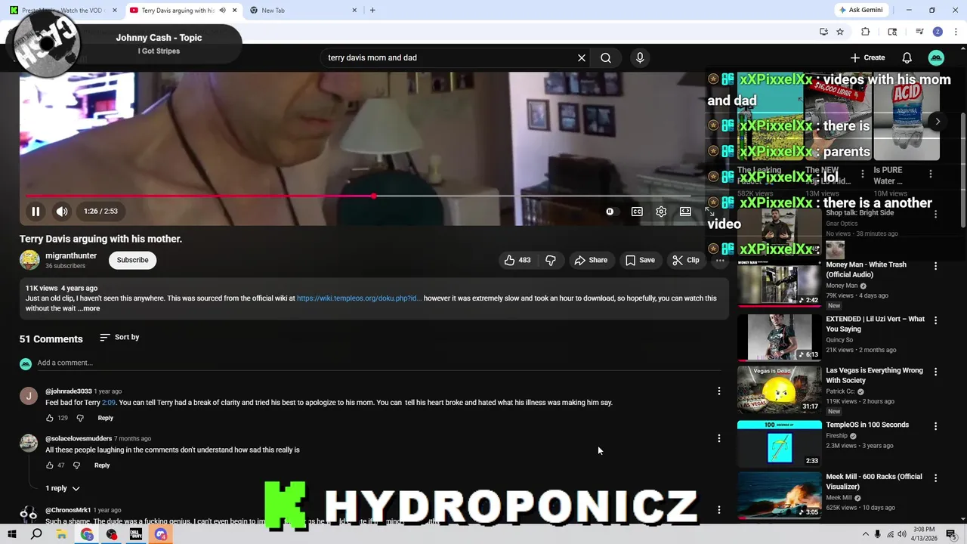The height and width of the screenshot is (544, 967).
Task: Open the wiki.templeos.org link in description
Action: [x=359, y=298]
